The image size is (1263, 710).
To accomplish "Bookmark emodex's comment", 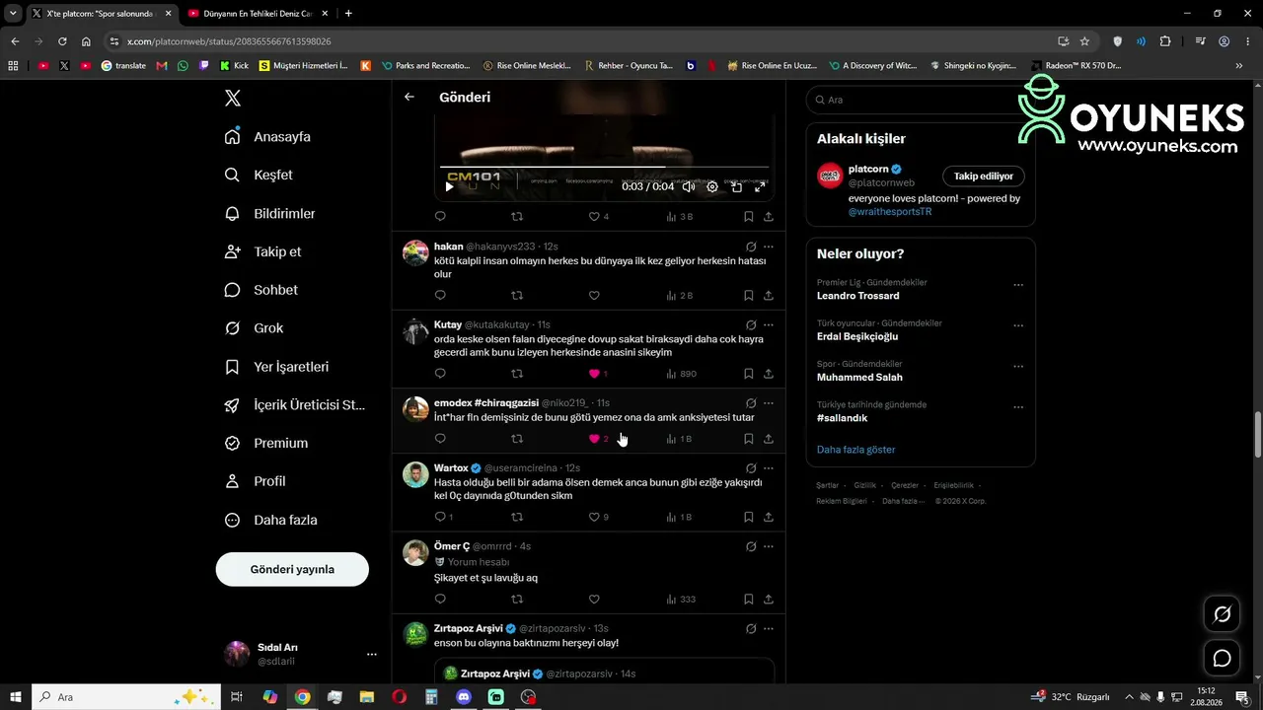I will [748, 439].
